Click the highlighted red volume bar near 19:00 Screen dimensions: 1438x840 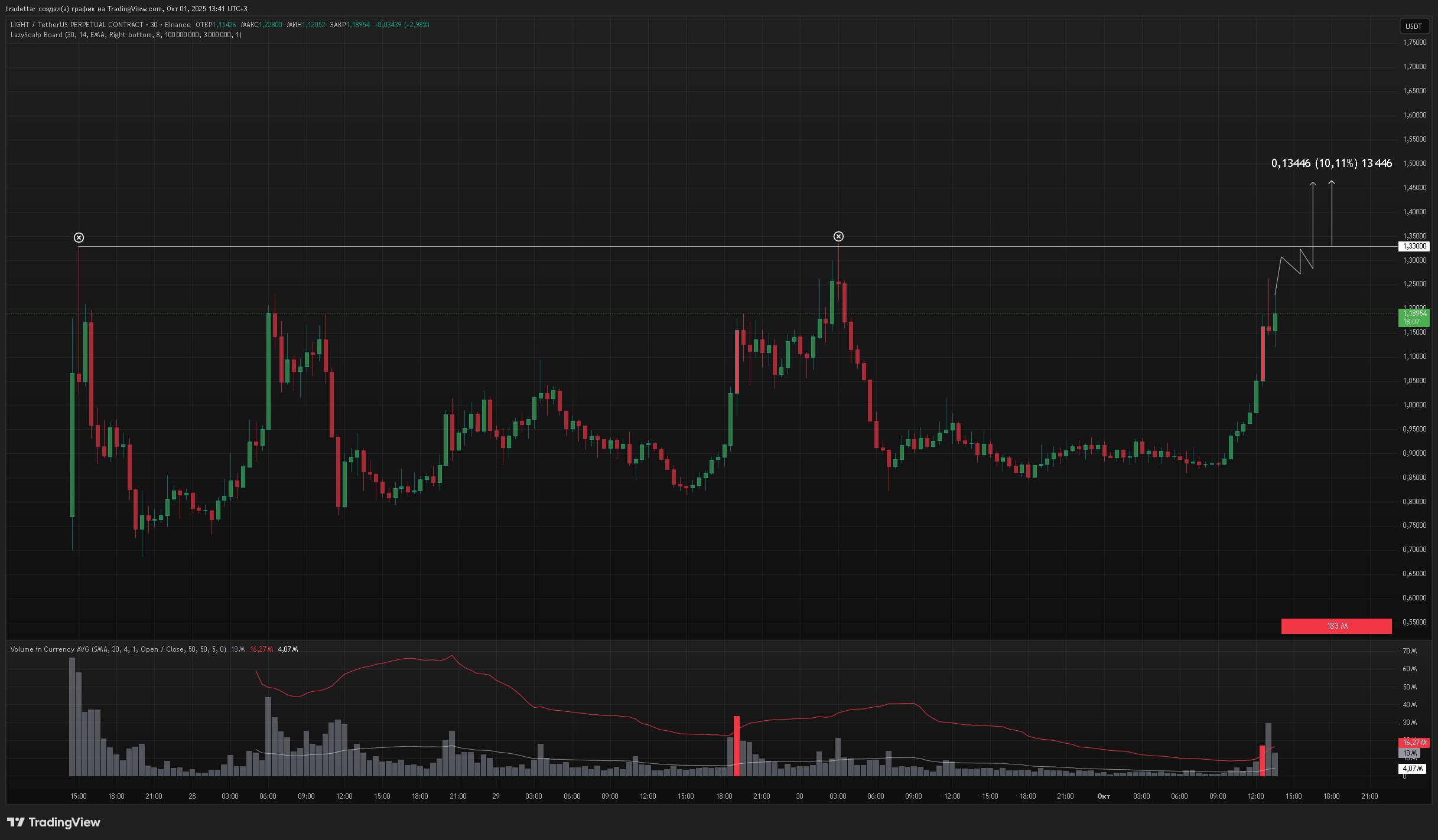click(x=737, y=745)
